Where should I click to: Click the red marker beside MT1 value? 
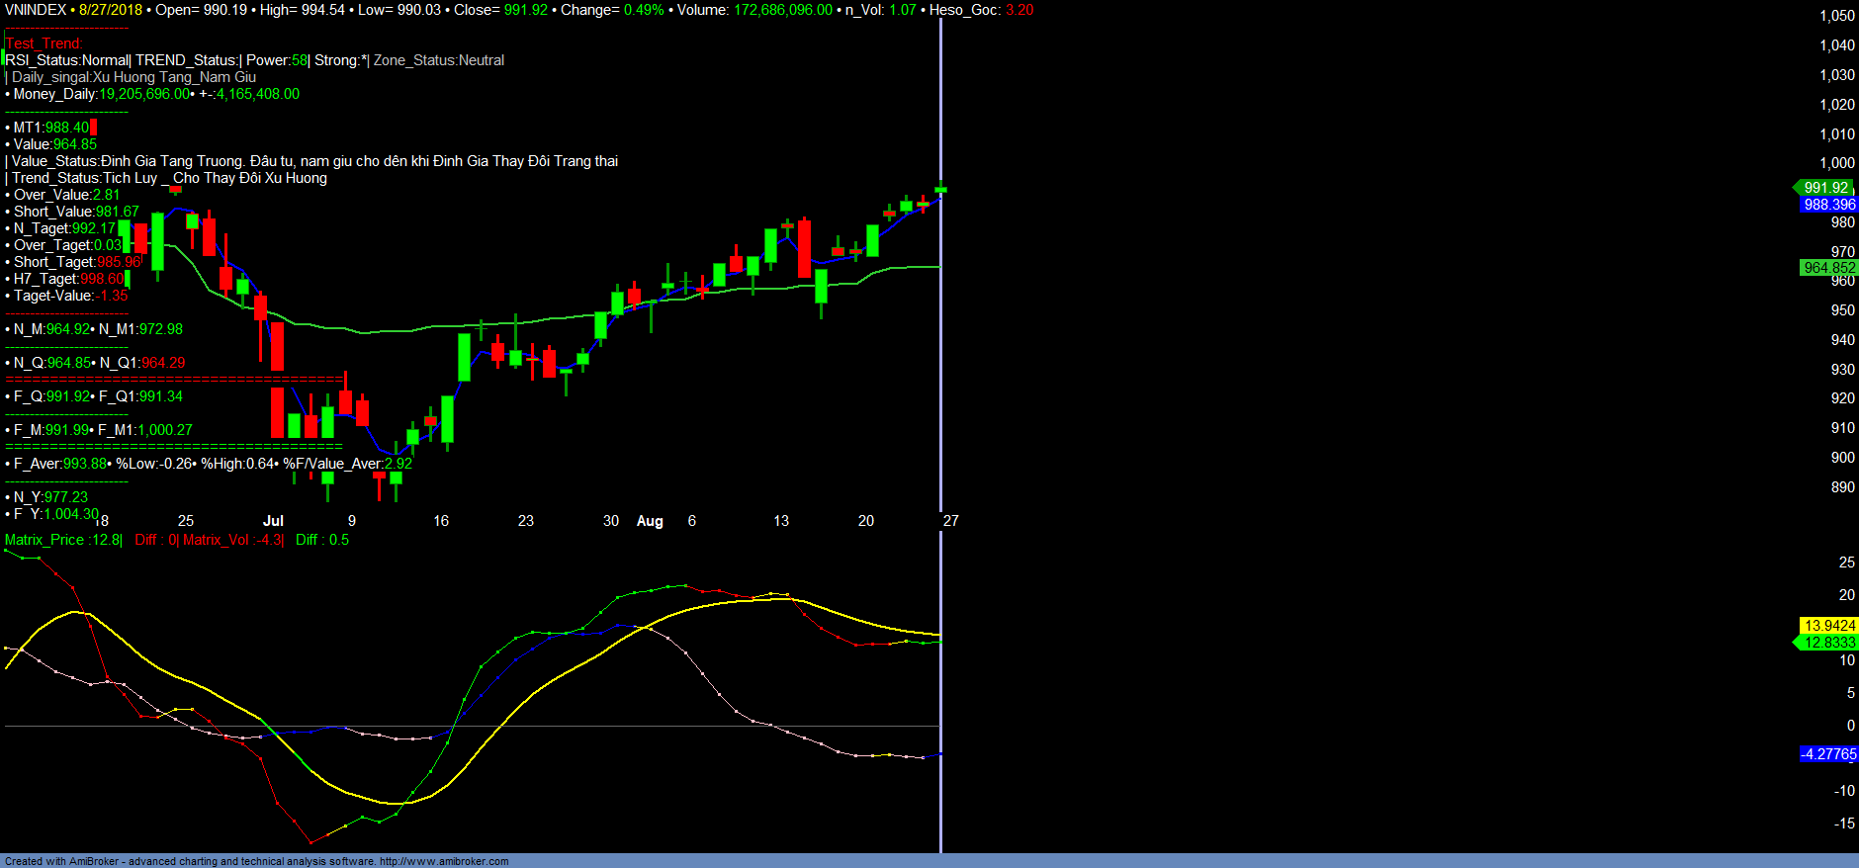coord(93,128)
